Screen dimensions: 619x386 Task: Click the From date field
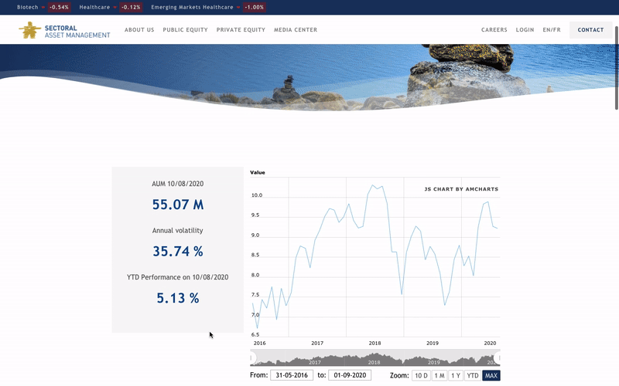pos(291,376)
